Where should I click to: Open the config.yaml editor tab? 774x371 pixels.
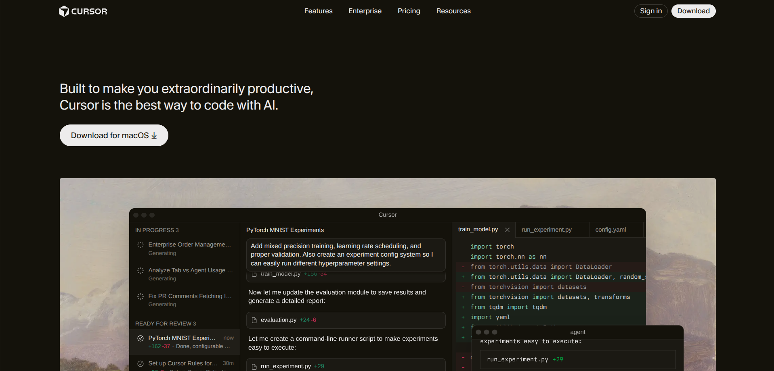click(610, 230)
